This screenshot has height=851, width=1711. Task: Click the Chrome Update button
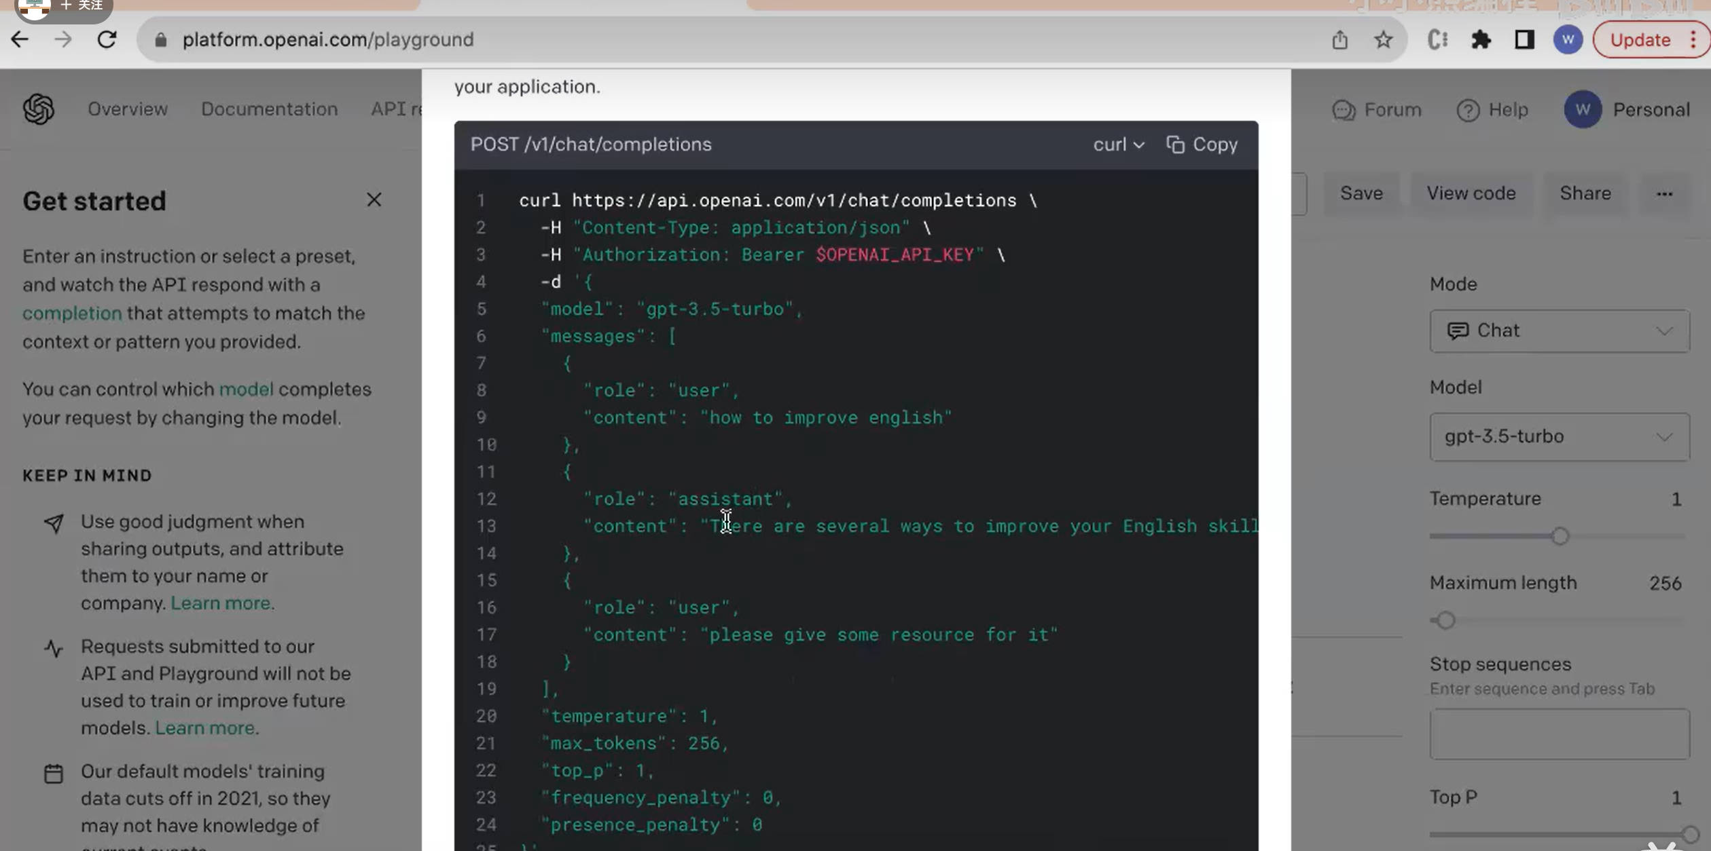pos(1640,39)
